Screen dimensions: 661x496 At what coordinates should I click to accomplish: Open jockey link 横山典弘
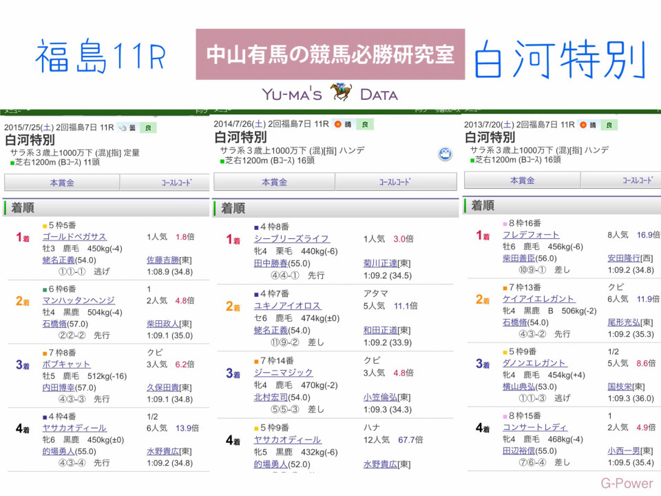tap(519, 386)
